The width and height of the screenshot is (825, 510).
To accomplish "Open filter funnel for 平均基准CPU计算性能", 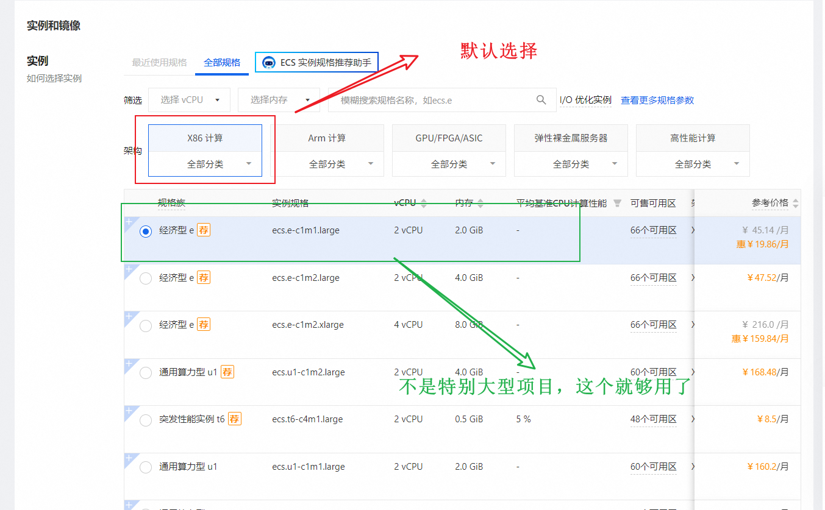I will click(617, 204).
